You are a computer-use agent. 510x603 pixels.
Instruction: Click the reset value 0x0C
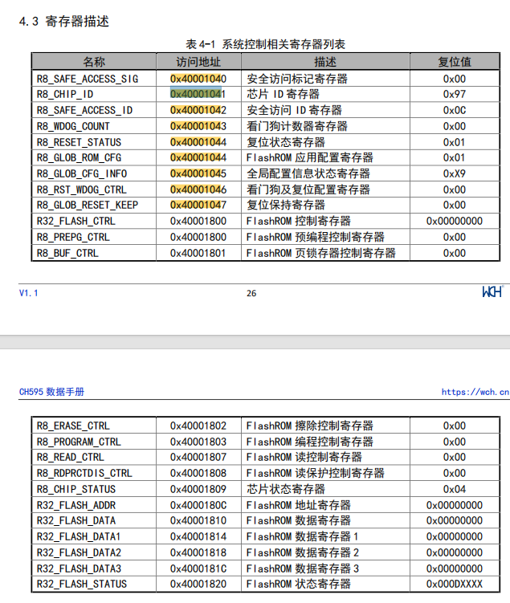click(455, 110)
